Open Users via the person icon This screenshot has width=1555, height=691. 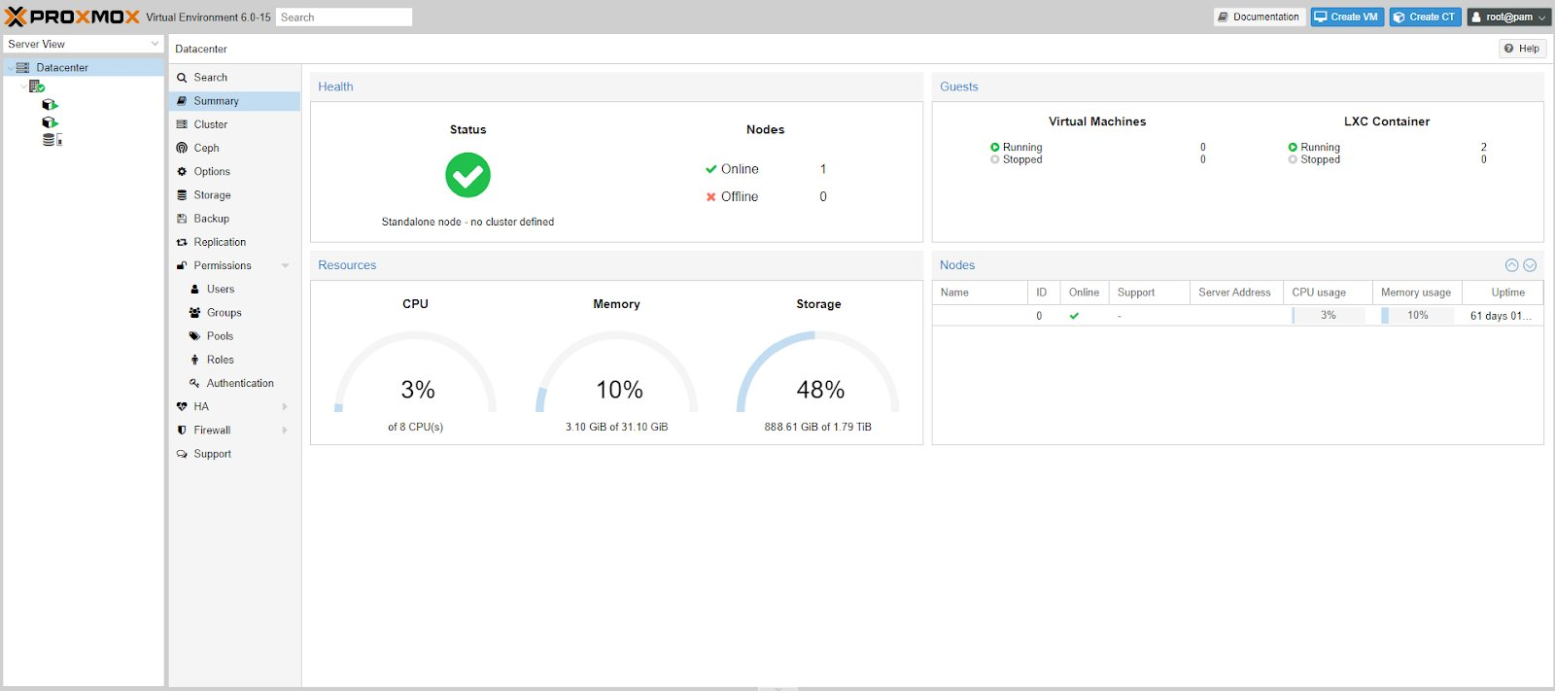click(x=194, y=290)
